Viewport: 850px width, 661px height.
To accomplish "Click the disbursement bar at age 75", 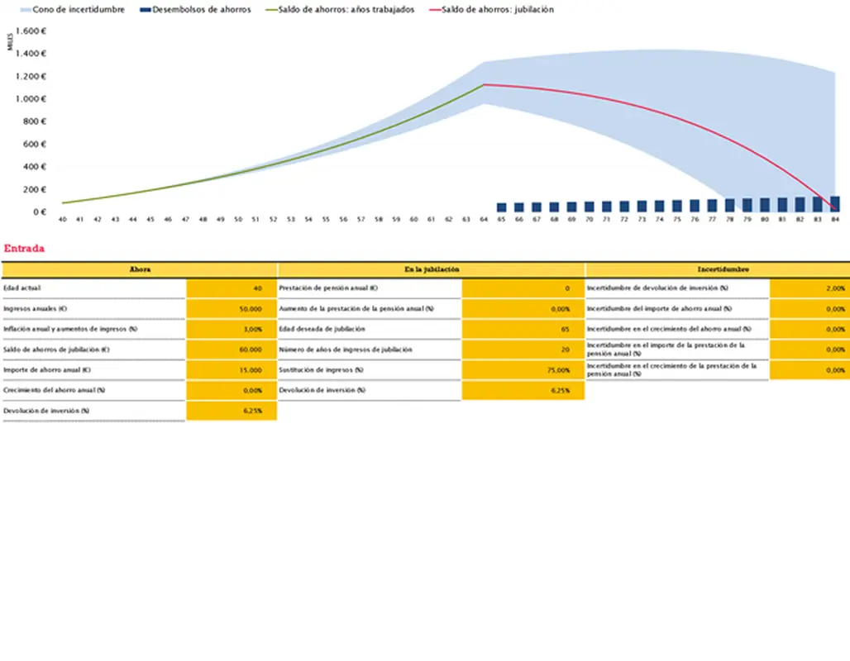I will tap(677, 206).
